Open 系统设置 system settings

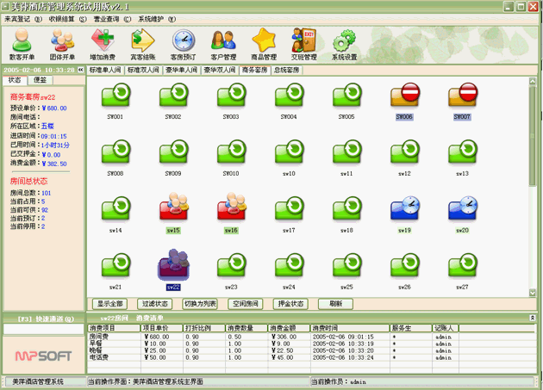pyautogui.click(x=344, y=44)
